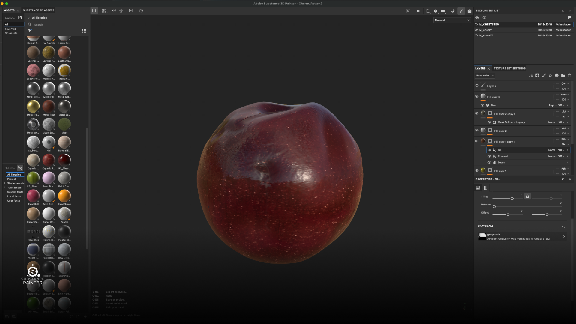Adjust the Rotation slider handle

(494, 207)
